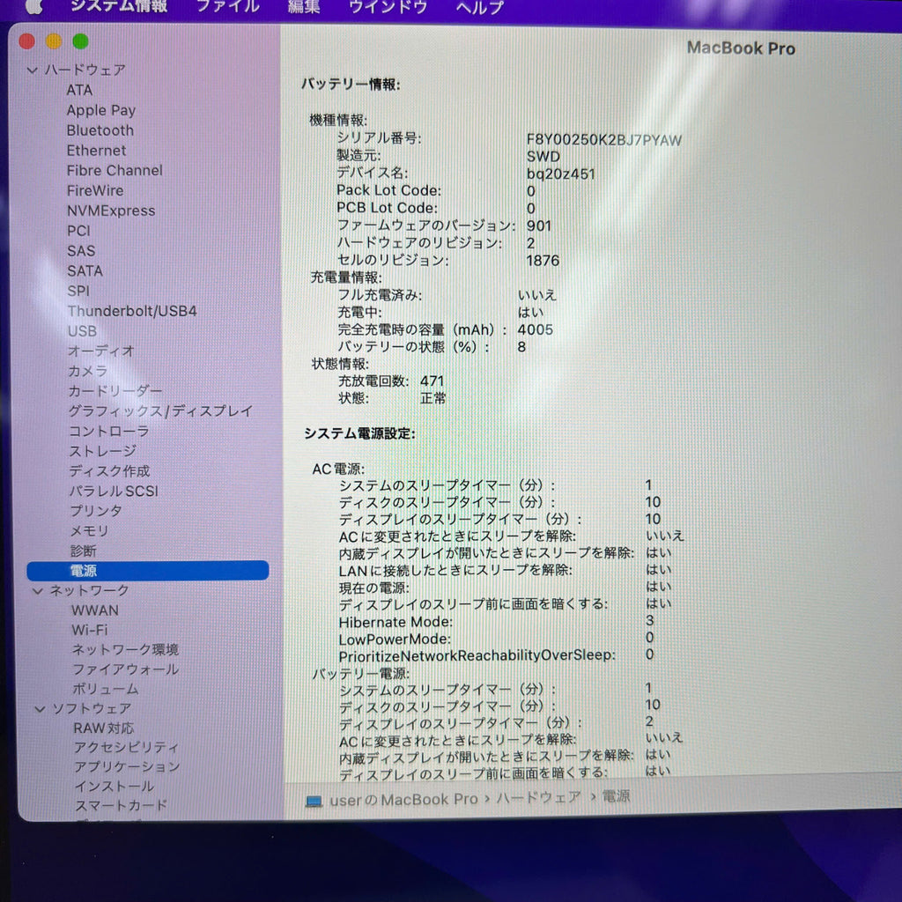Select RAW 対応 in the sidebar
This screenshot has height=902, width=902.
pos(104,728)
